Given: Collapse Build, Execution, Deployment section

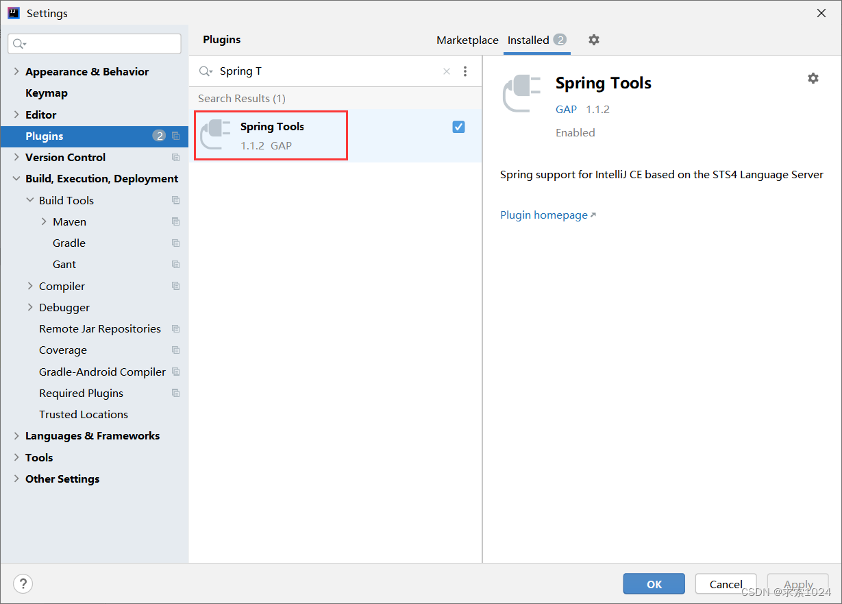Looking at the screenshot, I should click(x=16, y=179).
